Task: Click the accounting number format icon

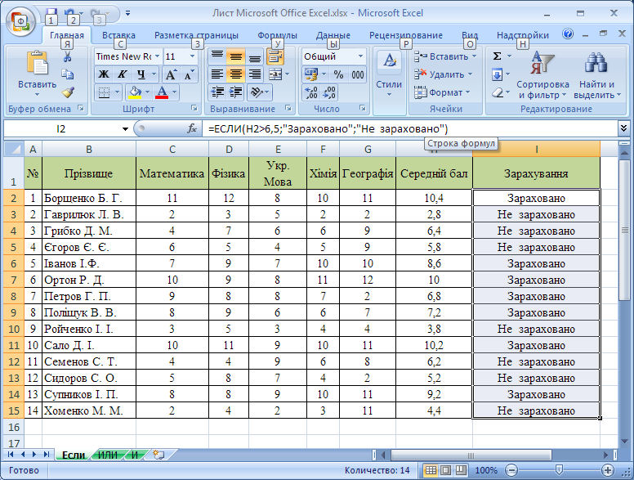Action: 311,74
